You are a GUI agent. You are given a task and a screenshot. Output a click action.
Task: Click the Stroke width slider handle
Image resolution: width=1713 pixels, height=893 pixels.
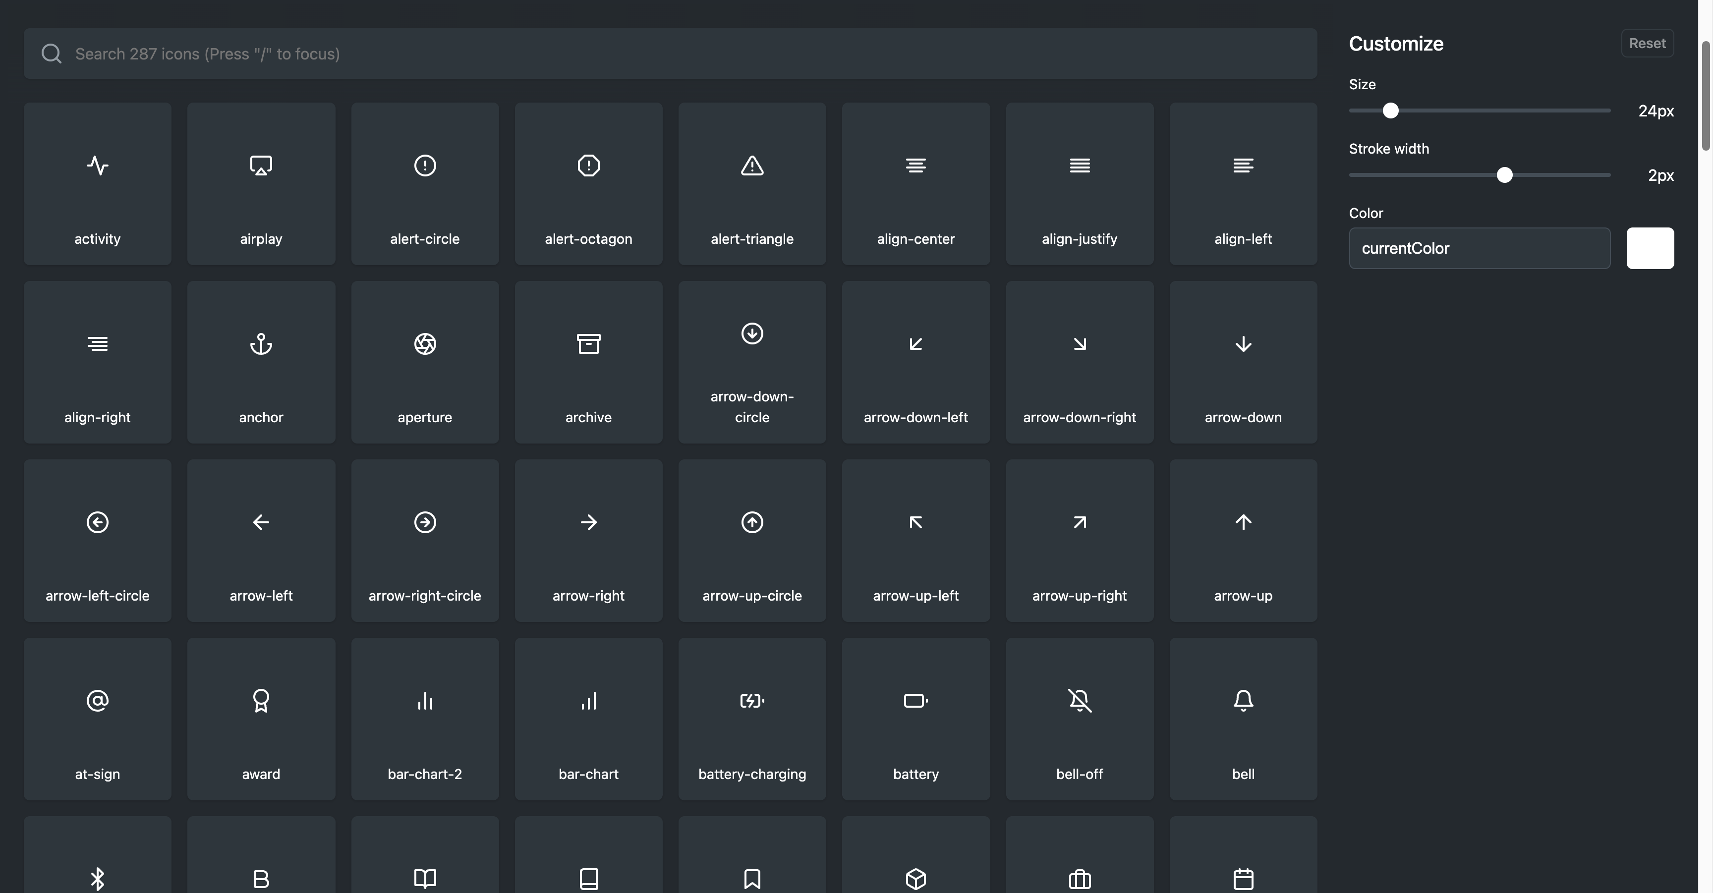(x=1504, y=175)
